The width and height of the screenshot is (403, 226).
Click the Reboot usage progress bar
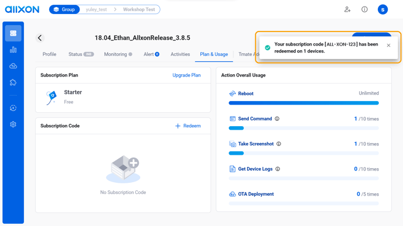(x=304, y=103)
